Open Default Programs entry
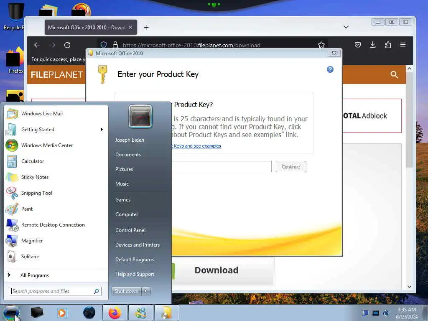The height and width of the screenshot is (321, 428). (x=135, y=260)
